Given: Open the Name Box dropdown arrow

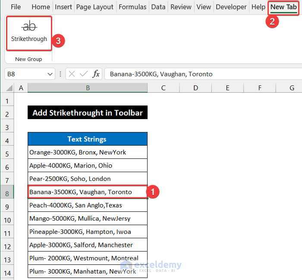Looking at the screenshot, I should (x=50, y=74).
